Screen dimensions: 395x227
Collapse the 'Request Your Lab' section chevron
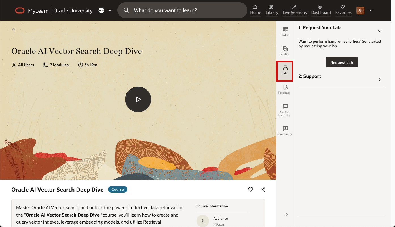tap(380, 31)
